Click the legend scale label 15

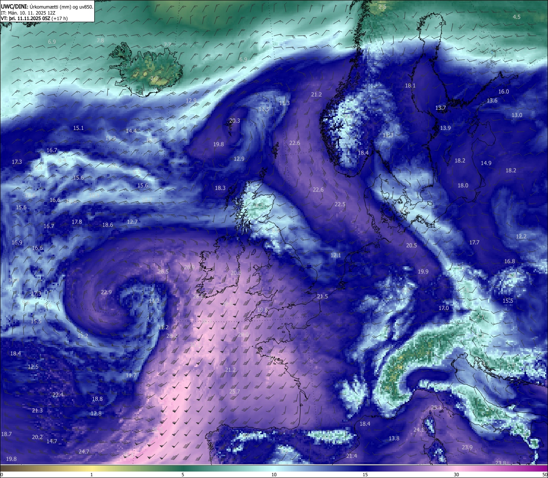(365, 474)
